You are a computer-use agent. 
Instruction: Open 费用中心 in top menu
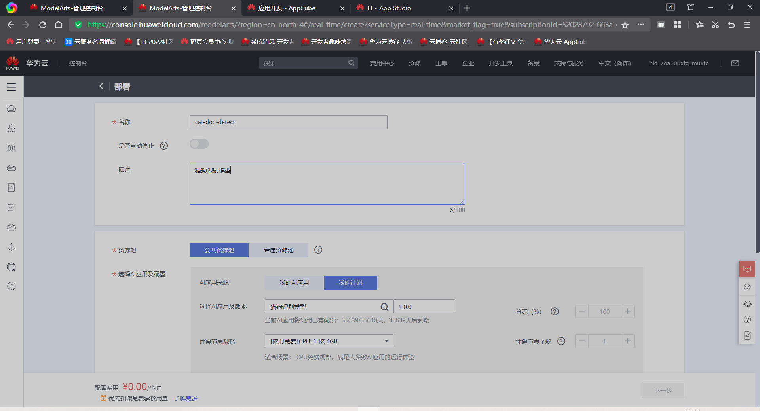pos(382,63)
